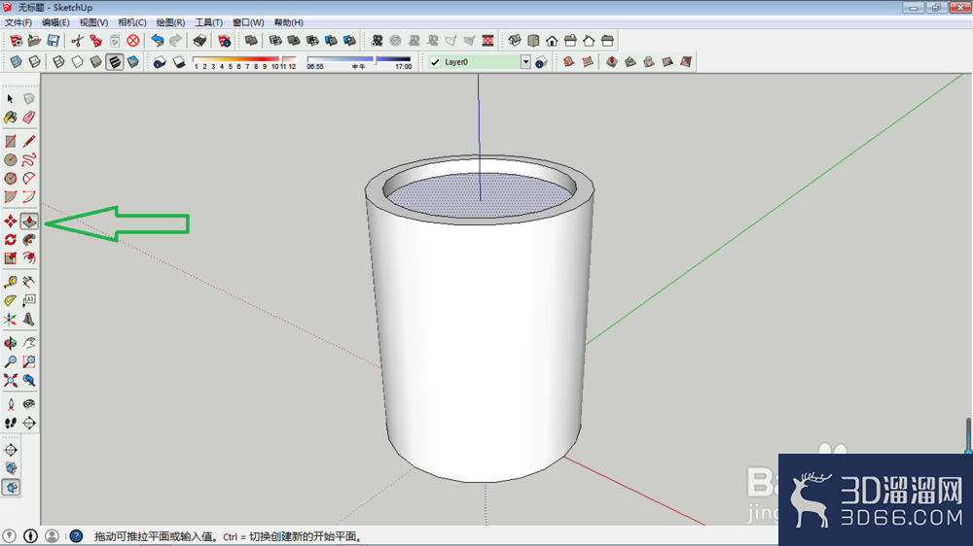973x546 pixels.
Task: Select the pink Eraser tool
Action: point(29,118)
